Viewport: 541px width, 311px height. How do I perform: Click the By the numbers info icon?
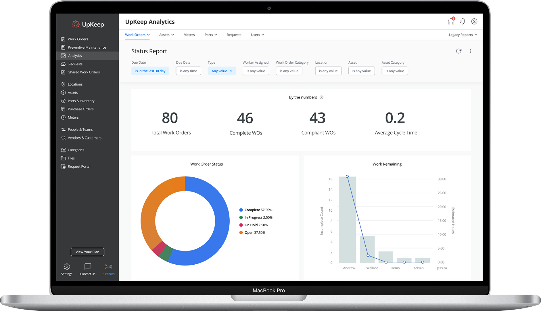321,97
